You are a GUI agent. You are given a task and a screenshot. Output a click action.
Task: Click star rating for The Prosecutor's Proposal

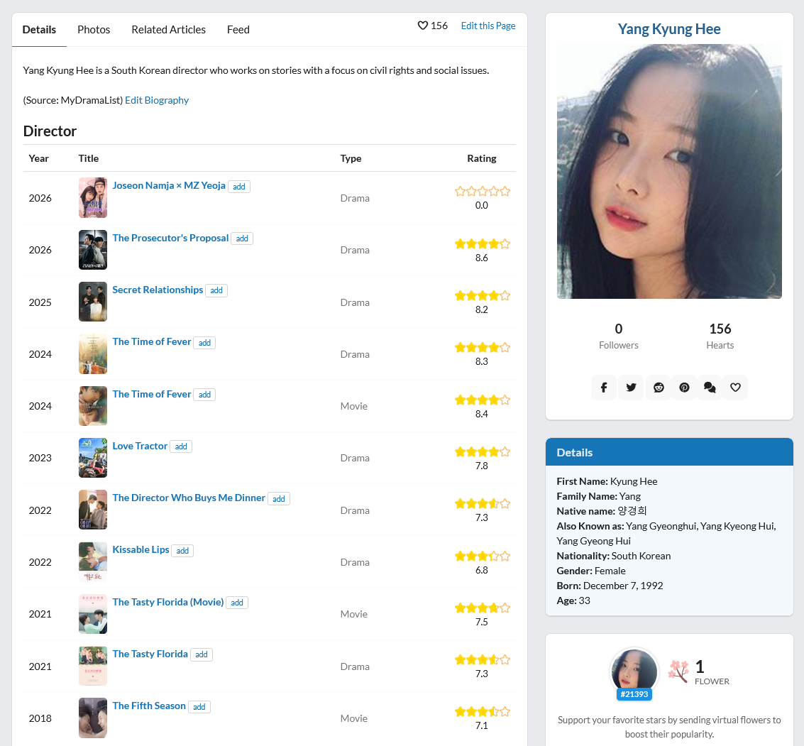click(482, 243)
